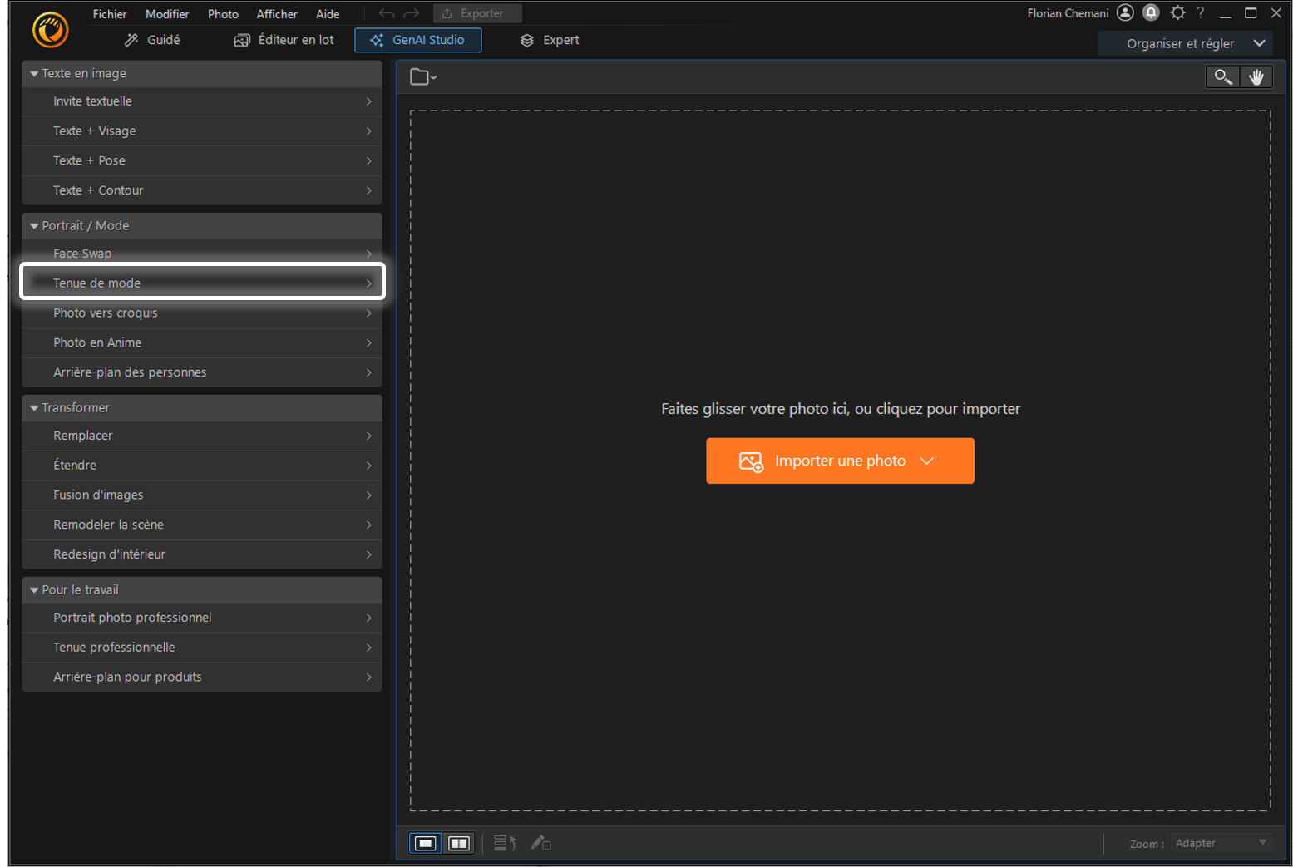Collapse the Transformer section
This screenshot has width=1293, height=867.
(34, 408)
